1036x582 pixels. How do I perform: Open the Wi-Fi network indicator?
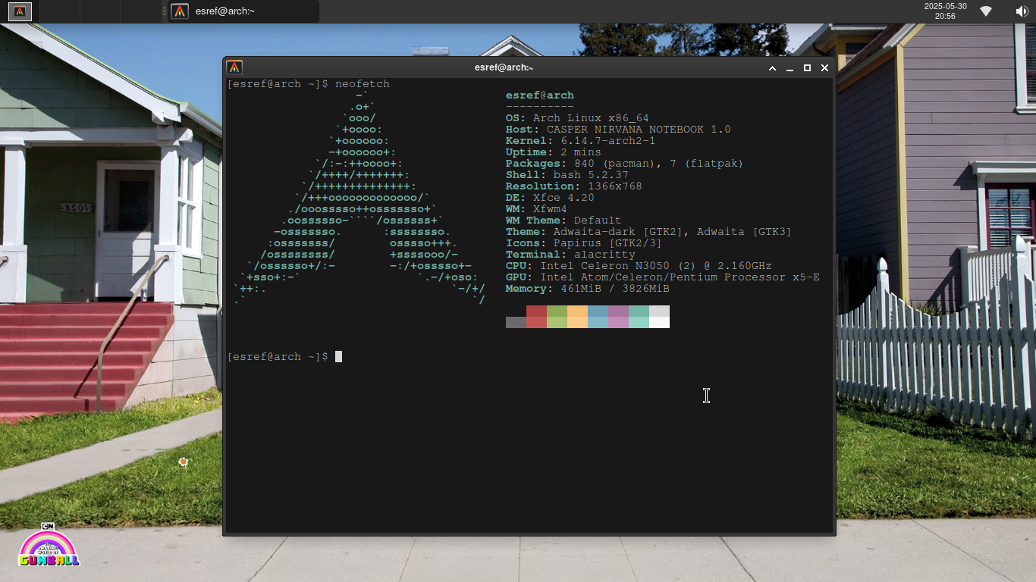(986, 11)
